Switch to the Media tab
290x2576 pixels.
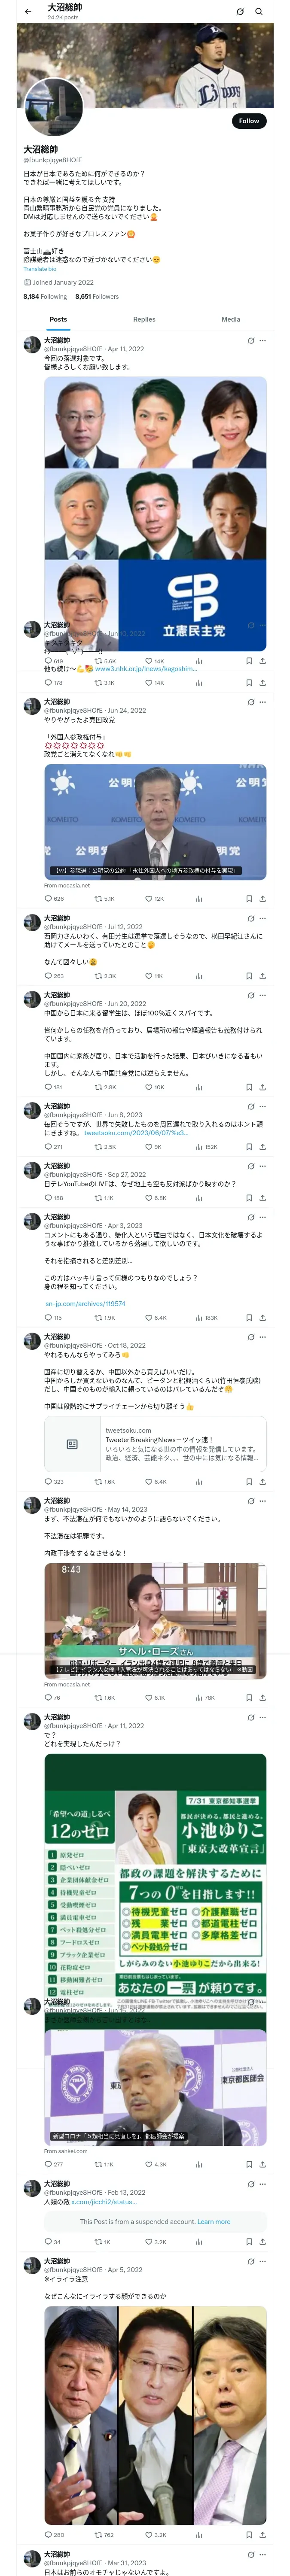(231, 319)
